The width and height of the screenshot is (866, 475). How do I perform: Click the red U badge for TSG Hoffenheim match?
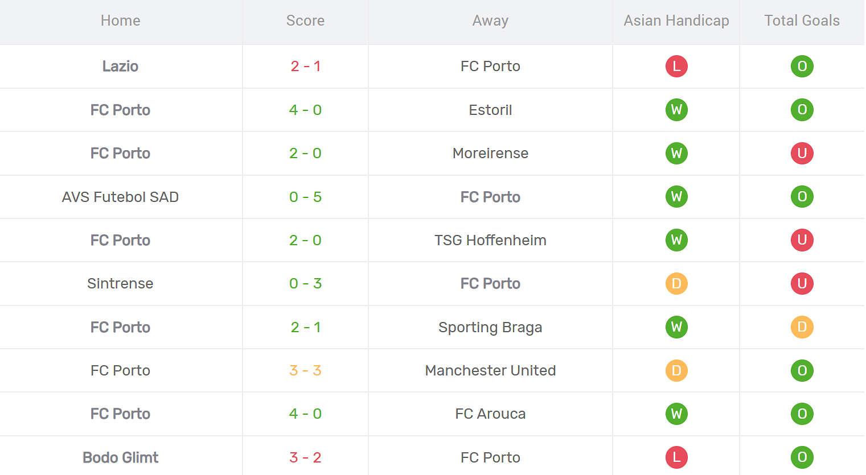[x=802, y=240]
